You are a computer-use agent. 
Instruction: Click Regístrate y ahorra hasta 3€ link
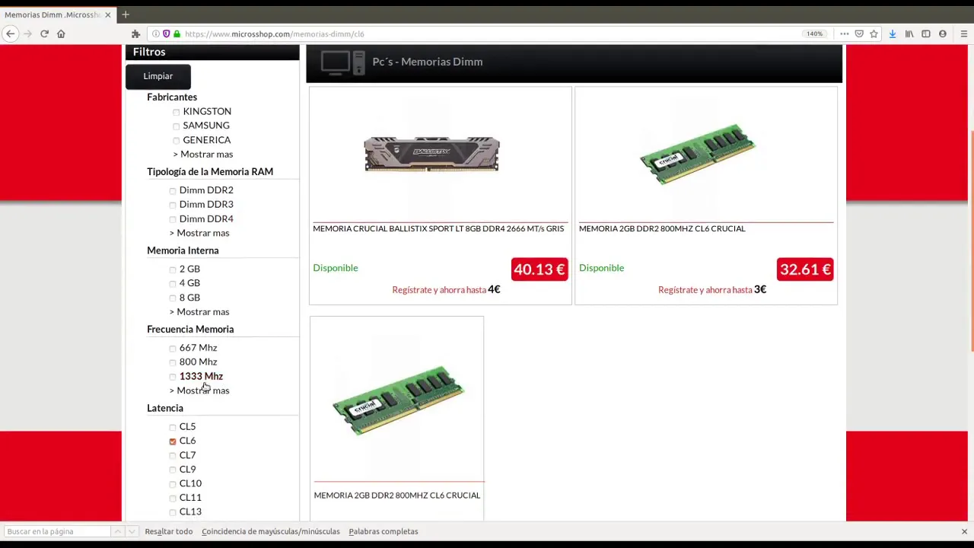[712, 290]
